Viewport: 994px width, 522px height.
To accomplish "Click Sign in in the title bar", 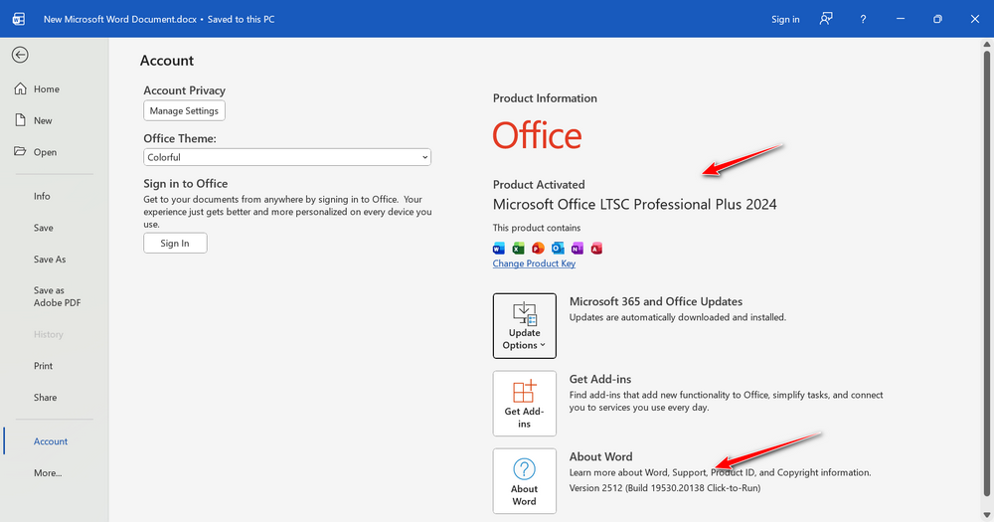I will point(785,19).
